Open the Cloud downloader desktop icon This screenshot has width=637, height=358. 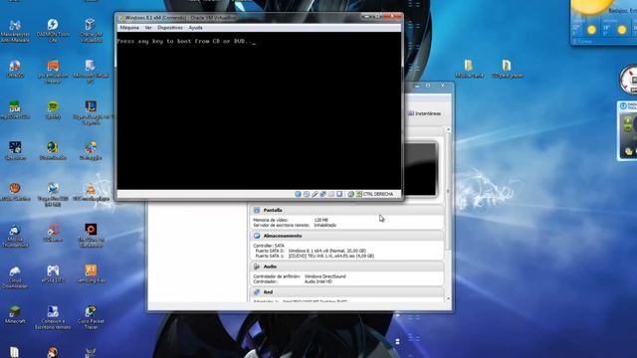(15, 276)
